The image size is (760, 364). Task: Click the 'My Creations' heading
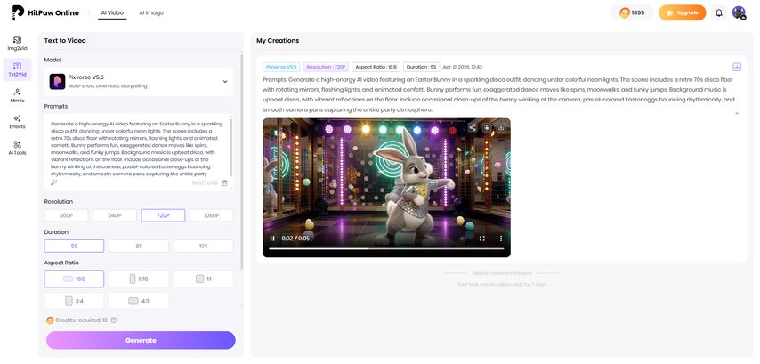tap(278, 41)
